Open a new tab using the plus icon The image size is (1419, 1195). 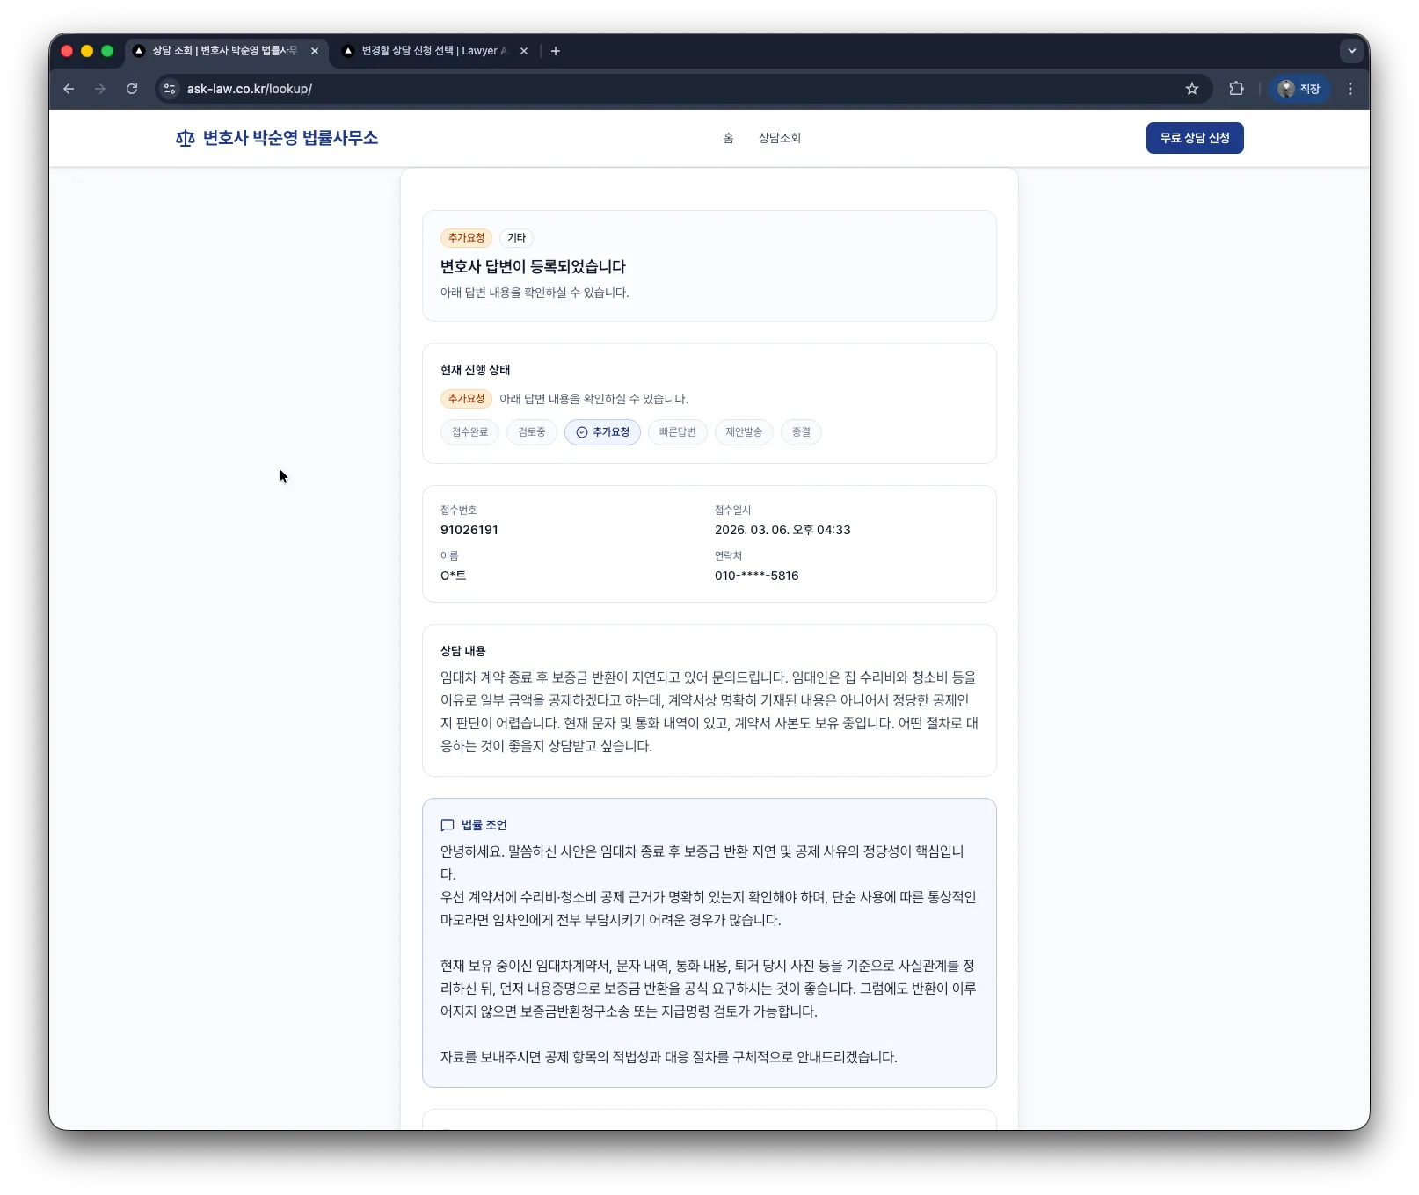tap(555, 51)
